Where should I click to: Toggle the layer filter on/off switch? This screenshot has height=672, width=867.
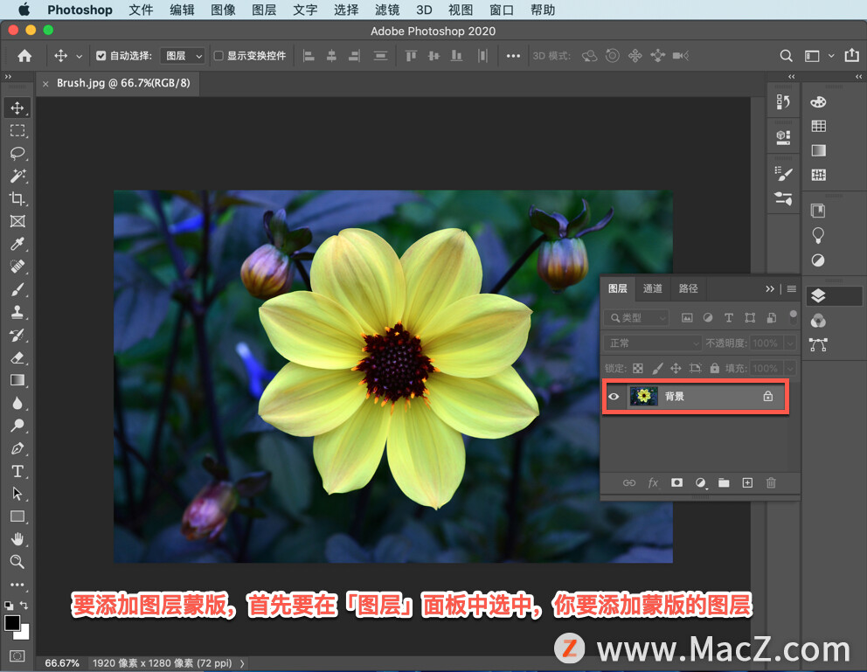(x=793, y=317)
